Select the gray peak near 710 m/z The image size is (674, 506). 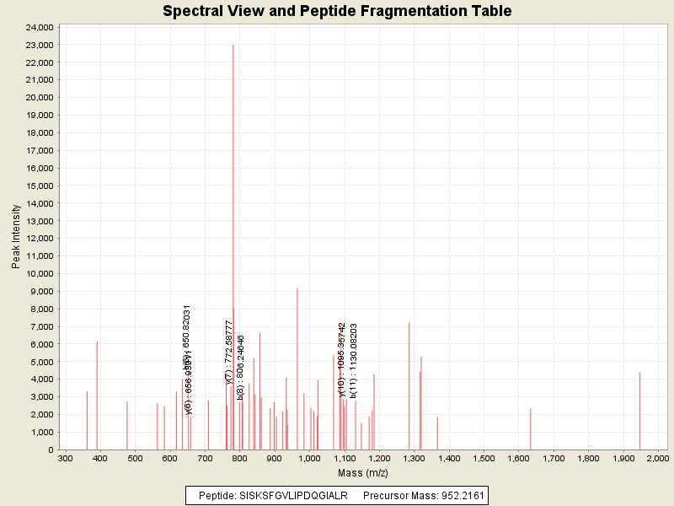point(209,425)
